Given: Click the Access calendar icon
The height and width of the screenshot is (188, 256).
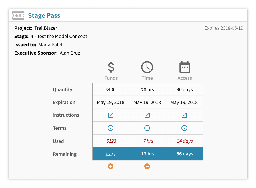Looking at the screenshot, I should pos(185,67).
